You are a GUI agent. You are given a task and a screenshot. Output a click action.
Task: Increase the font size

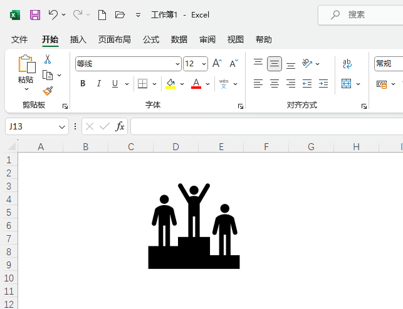point(217,63)
